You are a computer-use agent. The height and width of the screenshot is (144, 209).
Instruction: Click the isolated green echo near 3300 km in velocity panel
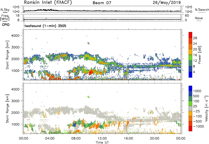pyautogui.click(x=89, y=97)
